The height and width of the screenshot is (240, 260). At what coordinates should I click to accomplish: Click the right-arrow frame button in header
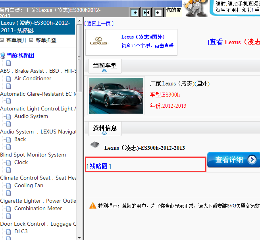[x=135, y=12]
